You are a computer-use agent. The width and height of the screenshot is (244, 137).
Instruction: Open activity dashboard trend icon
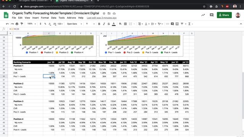[x=203, y=15]
